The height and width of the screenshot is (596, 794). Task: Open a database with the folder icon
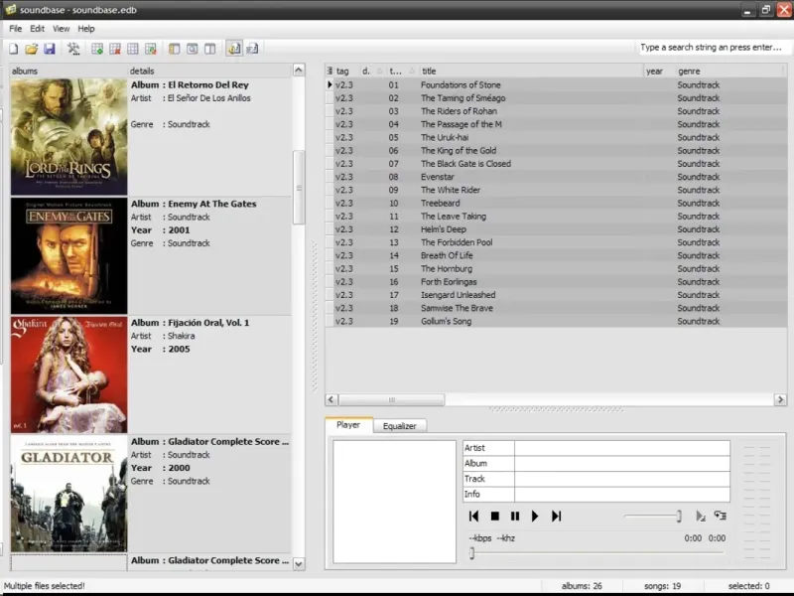tap(32, 48)
